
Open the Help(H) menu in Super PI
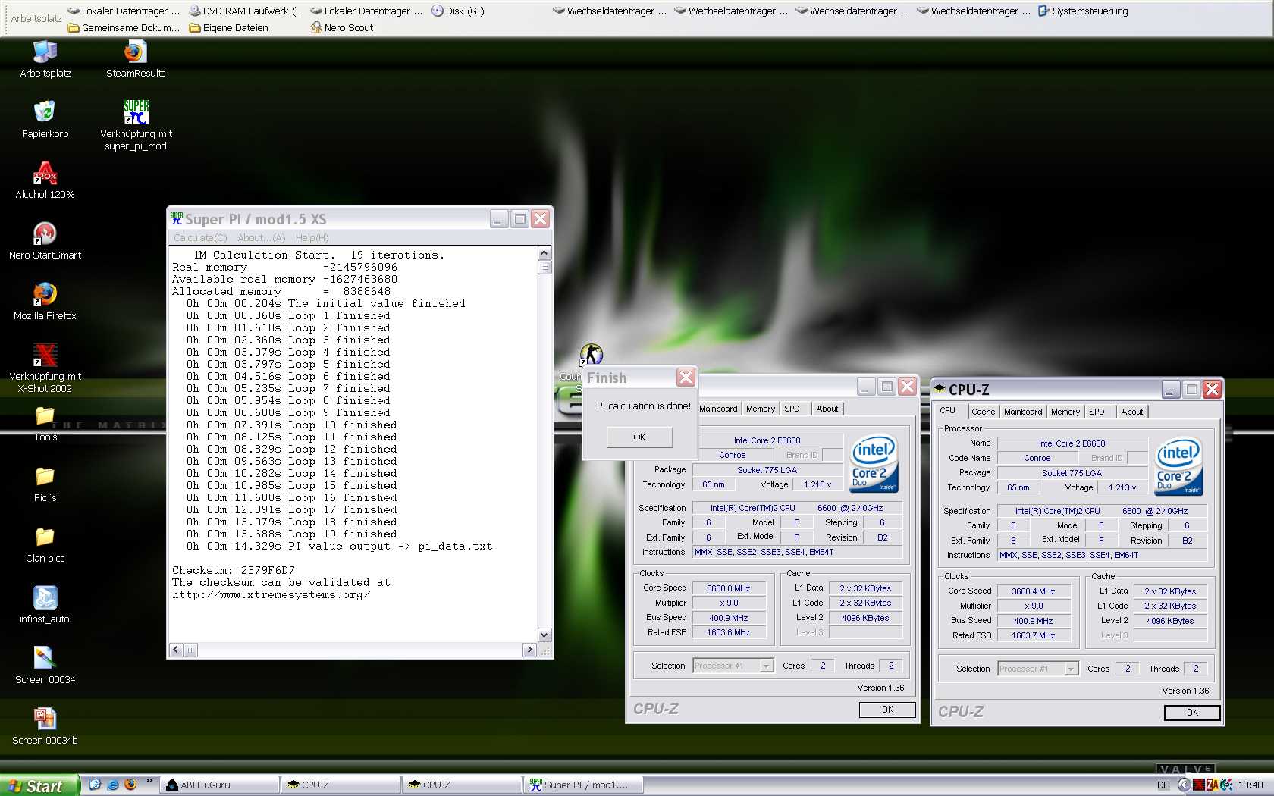[x=312, y=237]
